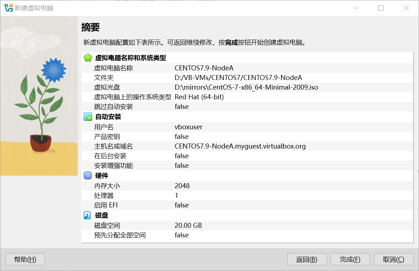
Task: Click the 安装增强功能 row label
Action: point(114,166)
